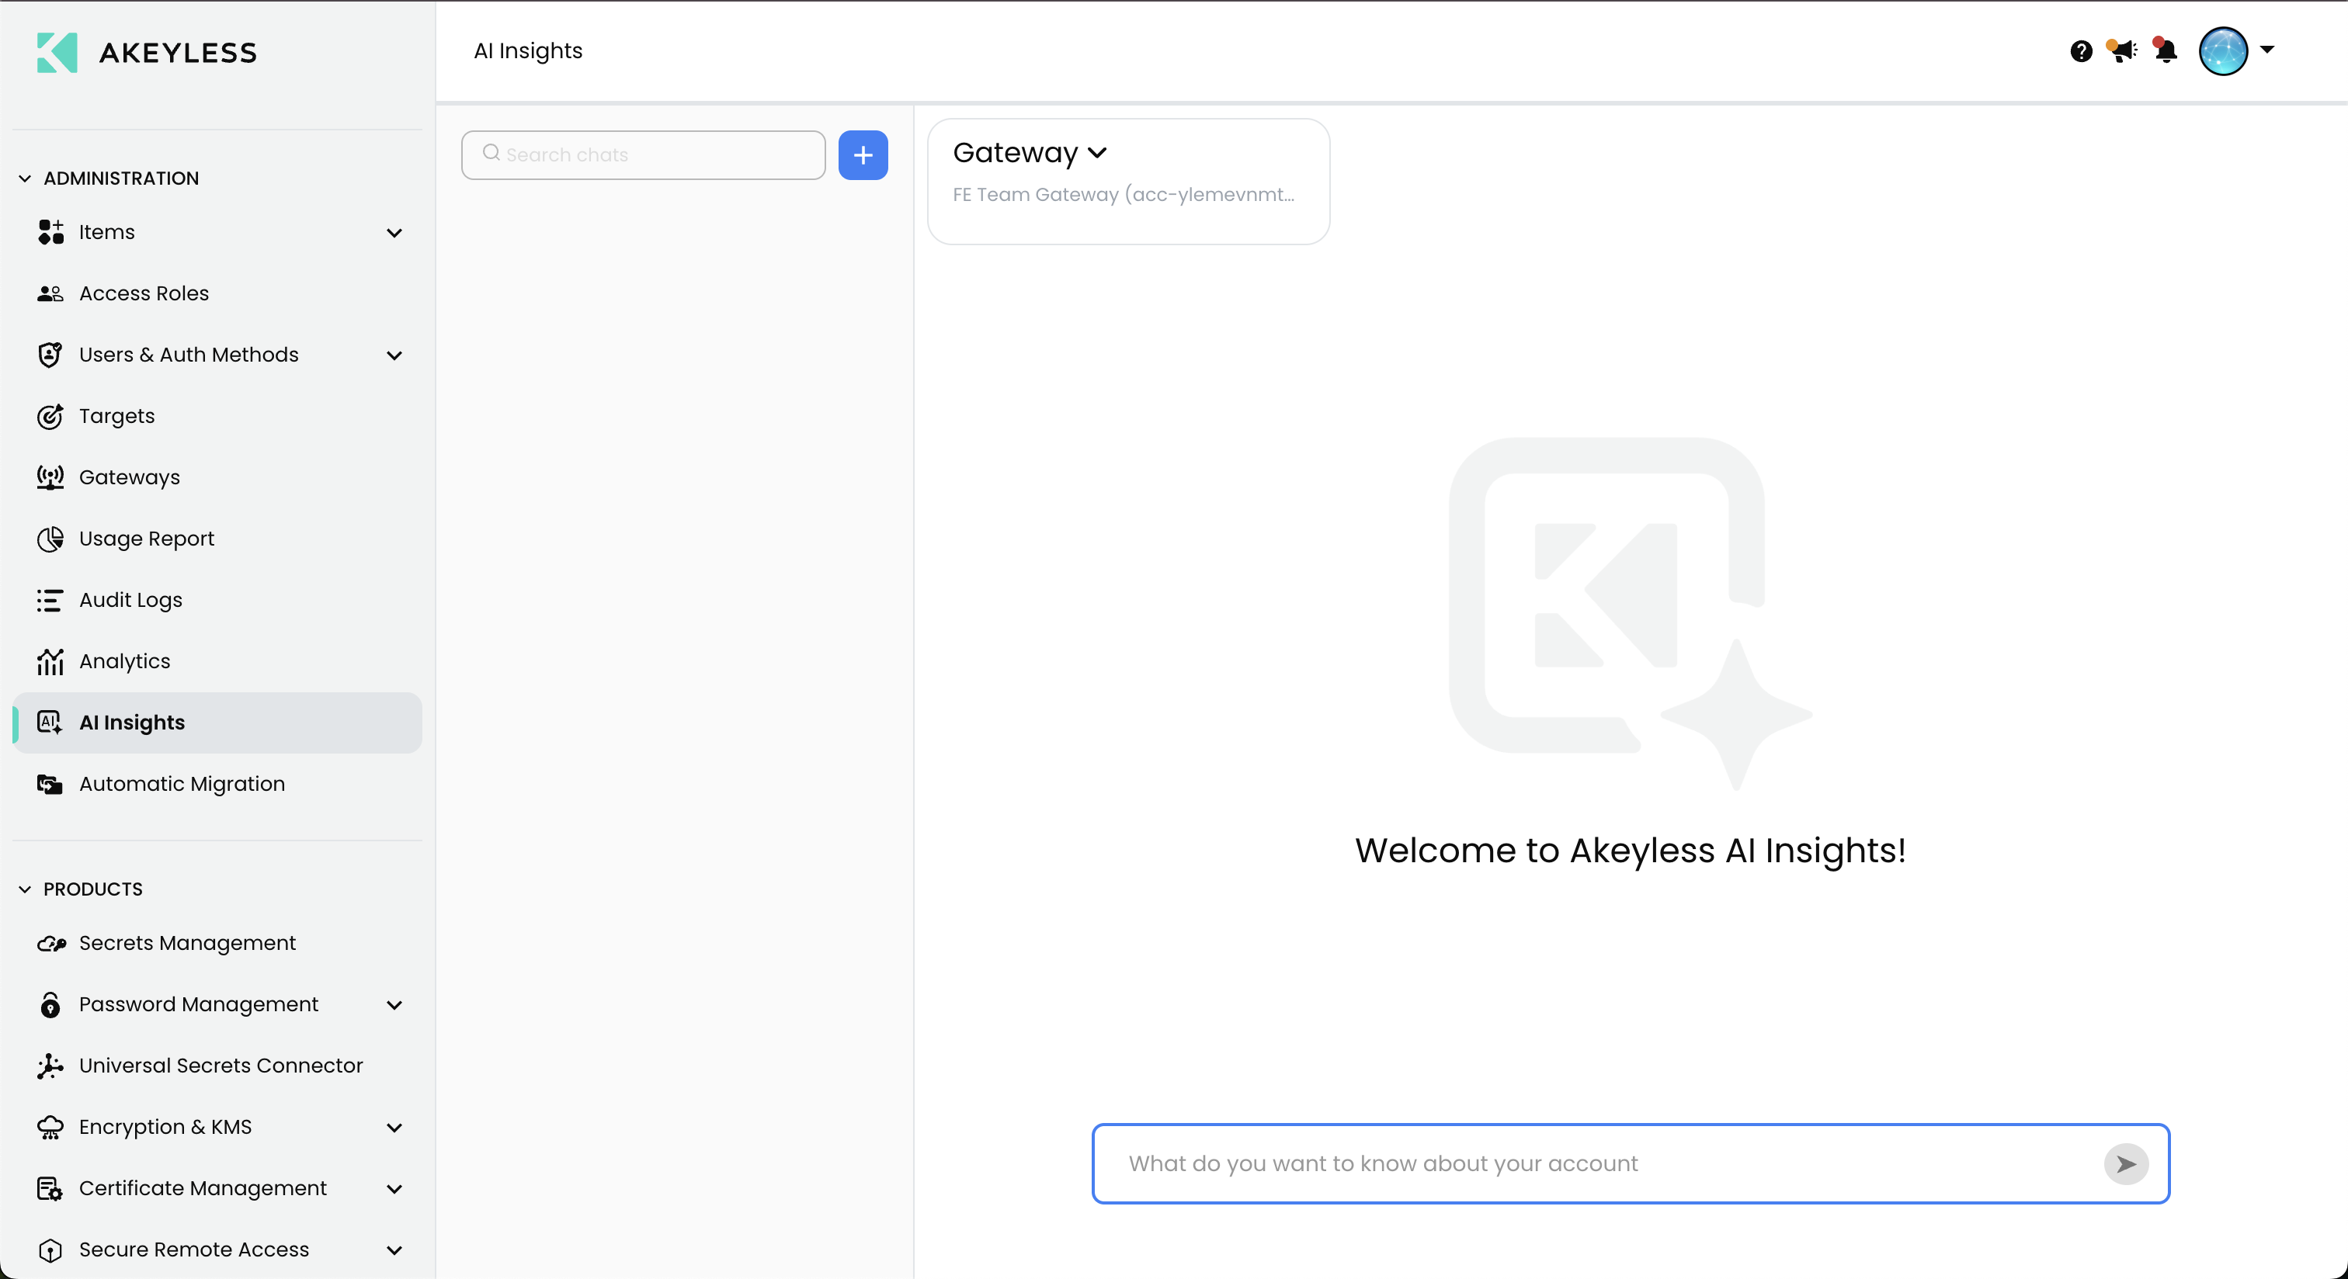Expand Users & Auth Methods submenu
Screen dimensions: 2348x1279
394,355
